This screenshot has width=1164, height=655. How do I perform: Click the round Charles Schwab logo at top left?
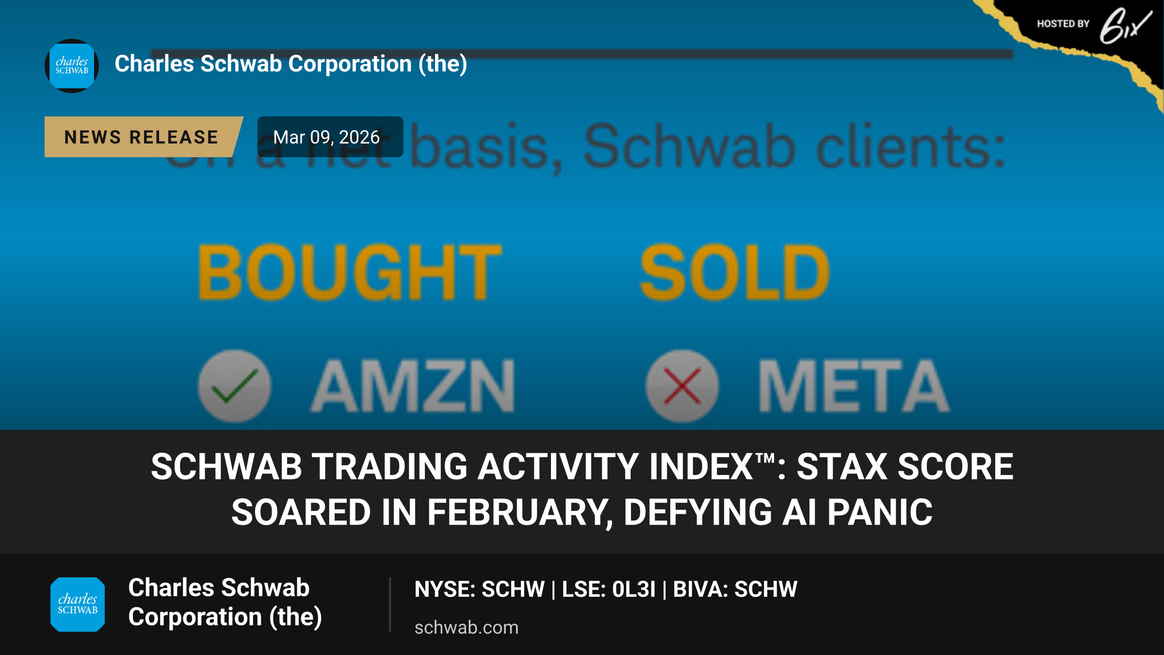pos(72,66)
